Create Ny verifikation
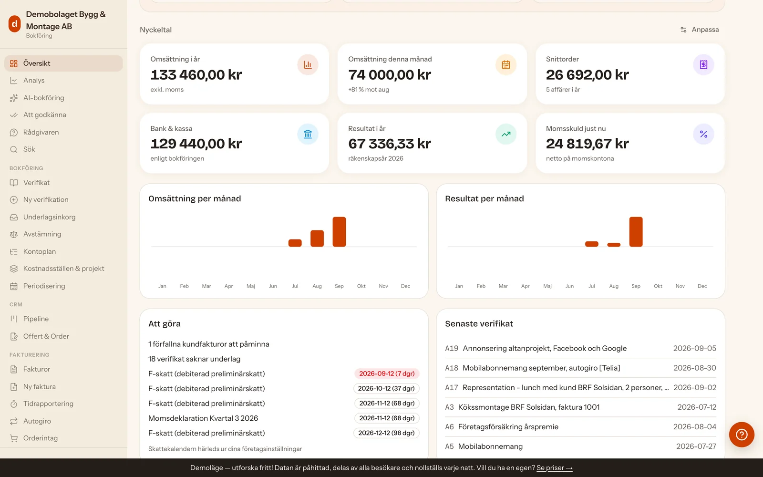 (x=63, y=200)
